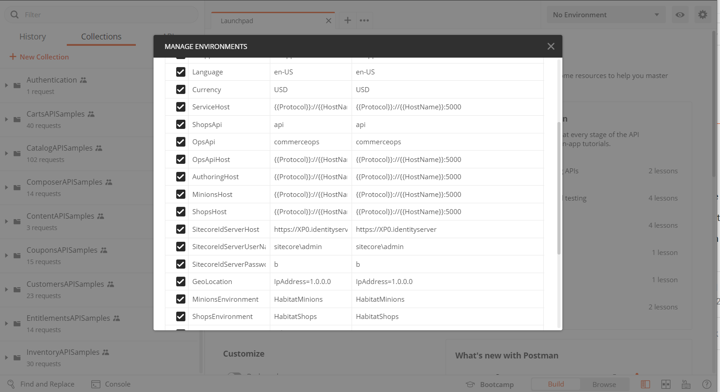Click the Find and Replace label

(x=47, y=384)
